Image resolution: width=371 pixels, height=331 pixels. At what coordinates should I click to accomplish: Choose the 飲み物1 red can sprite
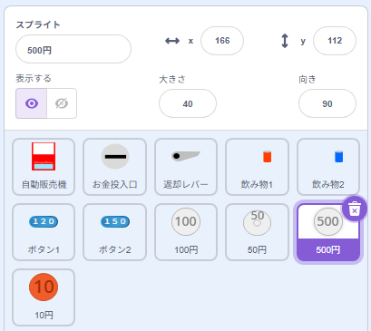[x=257, y=167]
